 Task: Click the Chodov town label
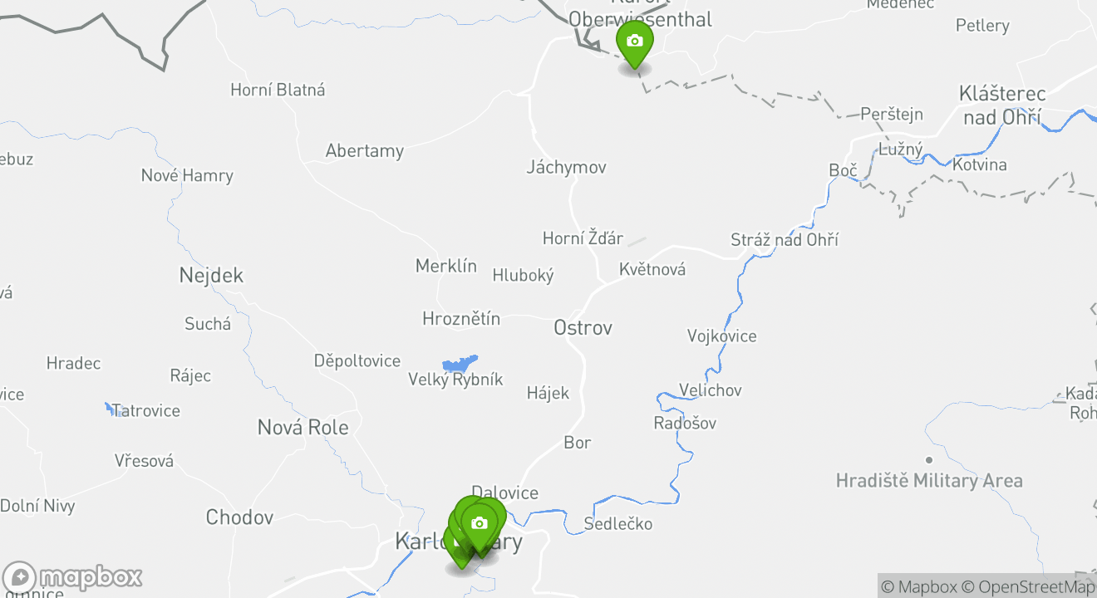pyautogui.click(x=239, y=517)
